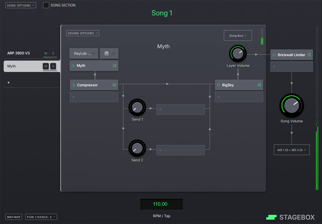The image size is (322, 224).
Task: Click the keyboard input piano icon
Action: click(x=106, y=53)
